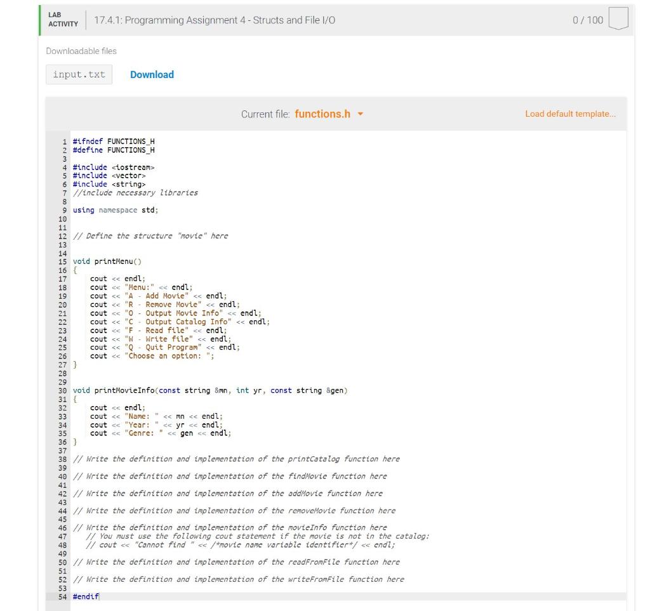The width and height of the screenshot is (650, 611).
Task: Click the LAB ACTIVITY label
Action: coord(63,20)
